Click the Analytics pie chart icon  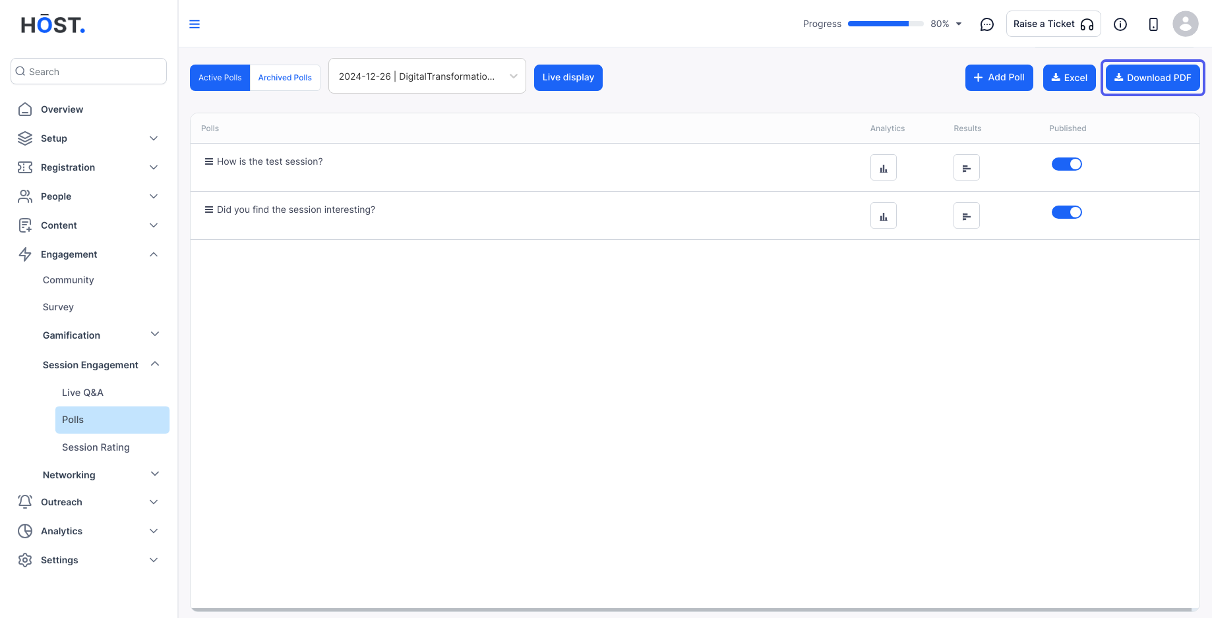pos(25,531)
